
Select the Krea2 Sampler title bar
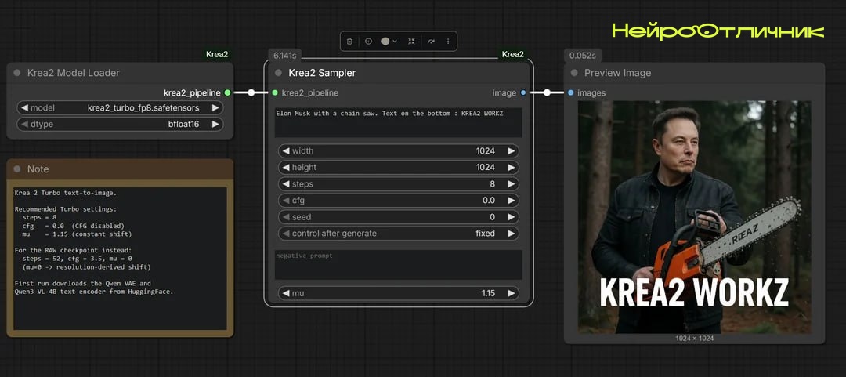(398, 73)
